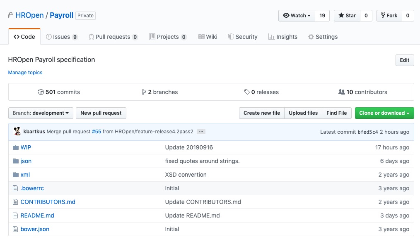The width and height of the screenshot is (420, 239).
Task: Click the WIP folder icon
Action: 16,147
